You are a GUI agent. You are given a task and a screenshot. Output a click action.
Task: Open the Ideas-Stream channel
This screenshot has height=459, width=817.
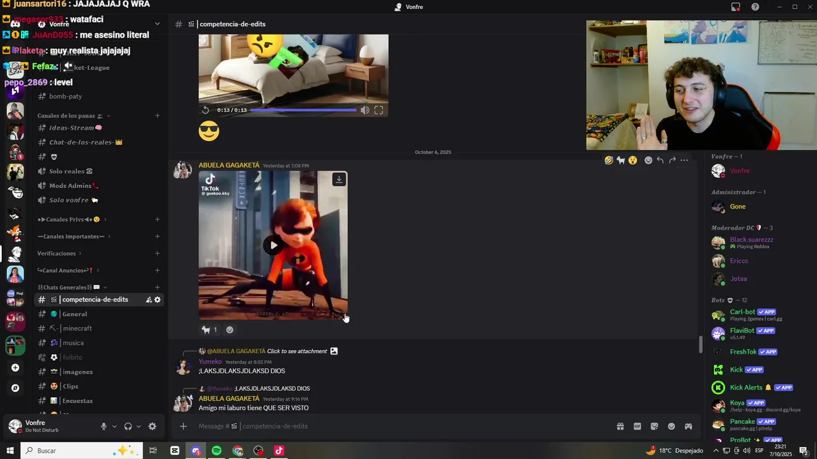coord(99,127)
